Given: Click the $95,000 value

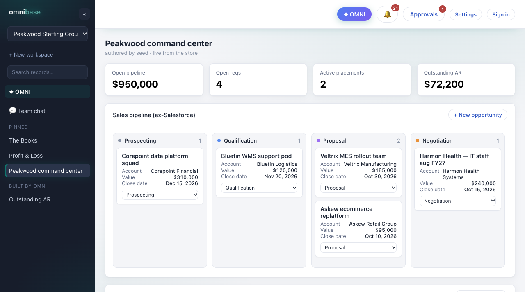Looking at the screenshot, I should tap(386, 230).
